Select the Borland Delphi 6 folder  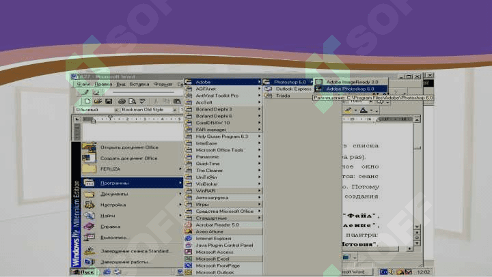click(x=223, y=116)
